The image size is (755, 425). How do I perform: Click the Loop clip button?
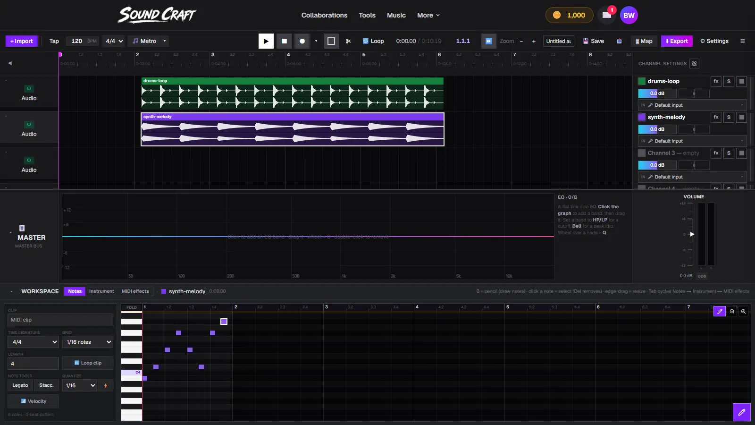(x=88, y=363)
